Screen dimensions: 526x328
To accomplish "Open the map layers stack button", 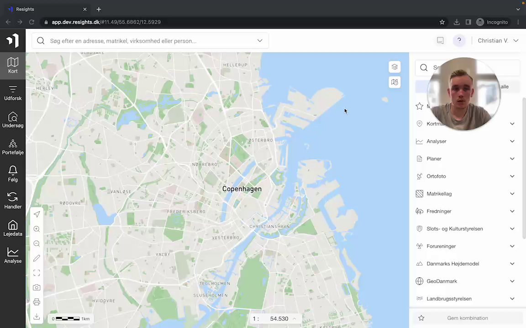I will pos(394,67).
